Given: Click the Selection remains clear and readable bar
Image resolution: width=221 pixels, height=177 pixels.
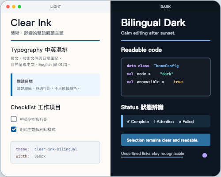Looking at the screenshot, I should click(166, 140).
